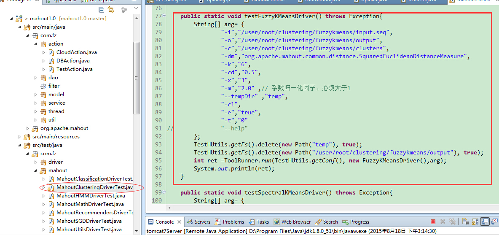Toggle Link with Editor icon

pyautogui.click(x=111, y=10)
